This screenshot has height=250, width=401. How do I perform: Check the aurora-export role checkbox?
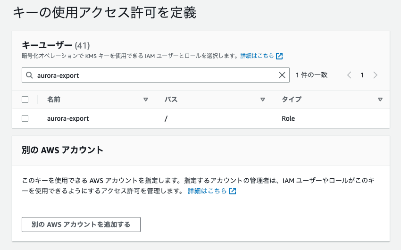coord(25,118)
